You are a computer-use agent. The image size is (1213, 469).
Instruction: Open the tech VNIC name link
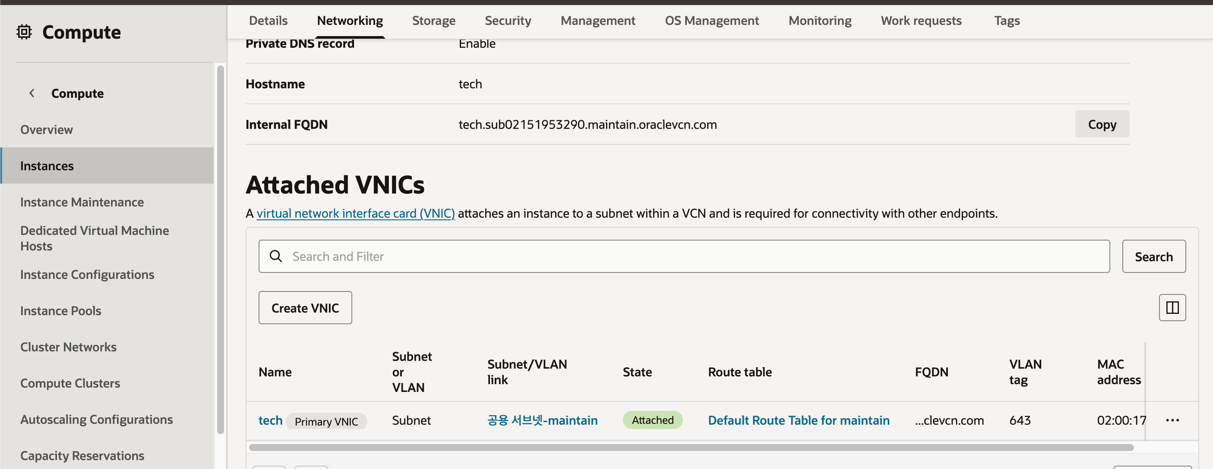(x=270, y=421)
